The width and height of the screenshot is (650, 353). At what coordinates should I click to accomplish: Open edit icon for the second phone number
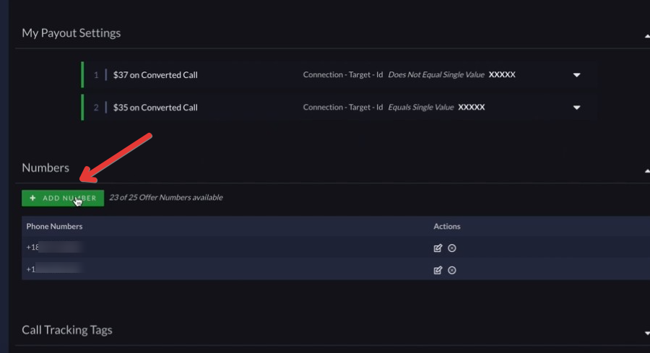coord(438,270)
